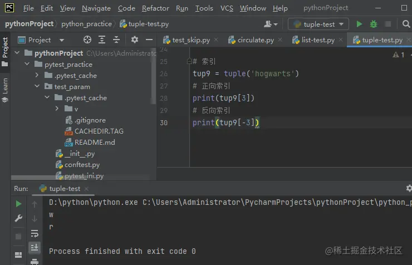Screen dimensions: 412x265
Task: Open the Code menu
Action: point(126,8)
